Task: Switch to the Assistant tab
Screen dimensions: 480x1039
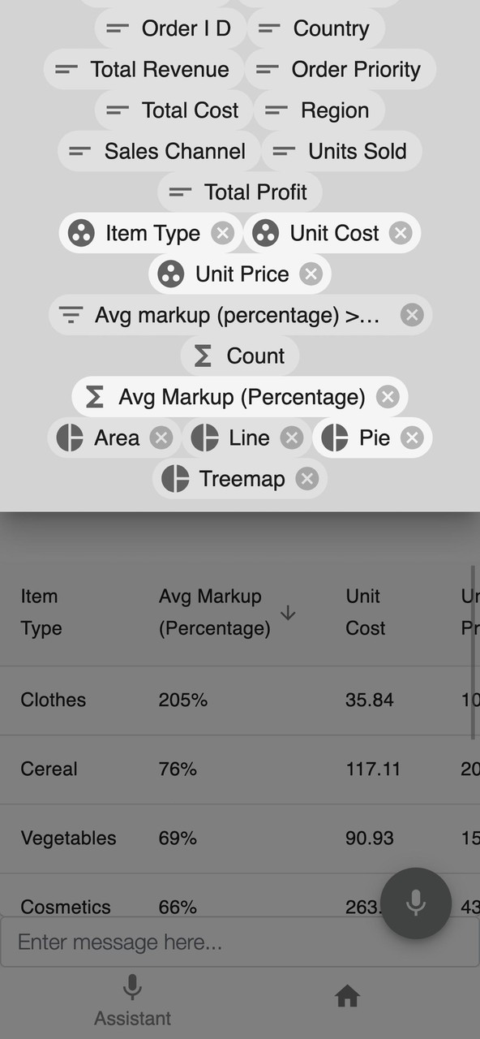Action: coord(132,1000)
